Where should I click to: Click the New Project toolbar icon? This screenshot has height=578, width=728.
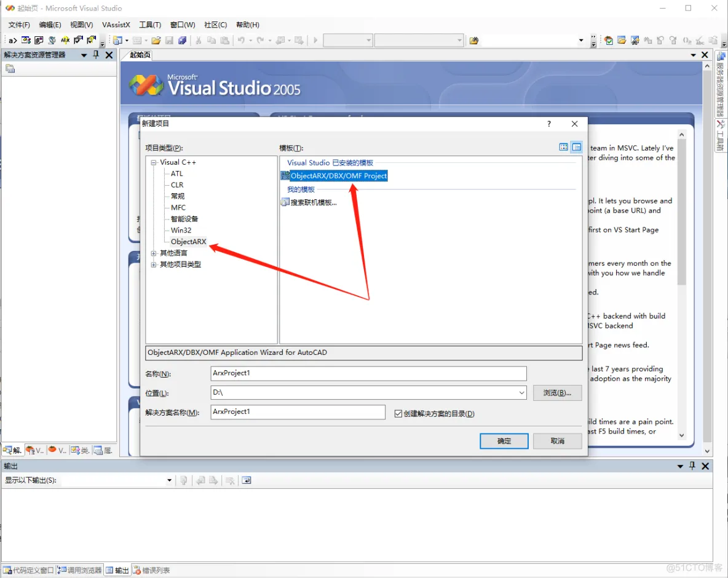coord(117,41)
